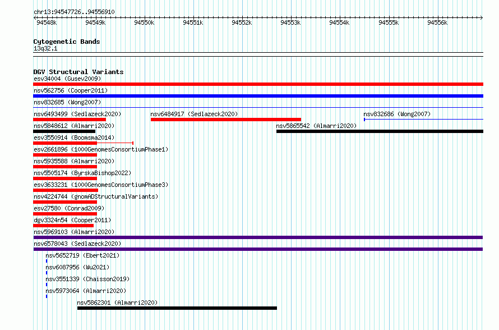This screenshot has height=330, width=499.
Task: Open the nsv6578043 (Sedlazeck2020) label
Action: [x=77, y=244]
